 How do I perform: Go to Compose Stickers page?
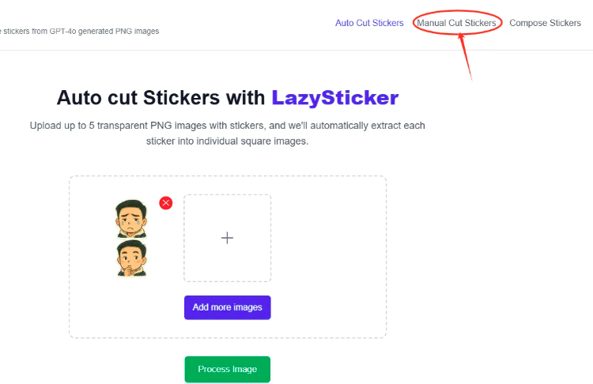click(x=545, y=23)
